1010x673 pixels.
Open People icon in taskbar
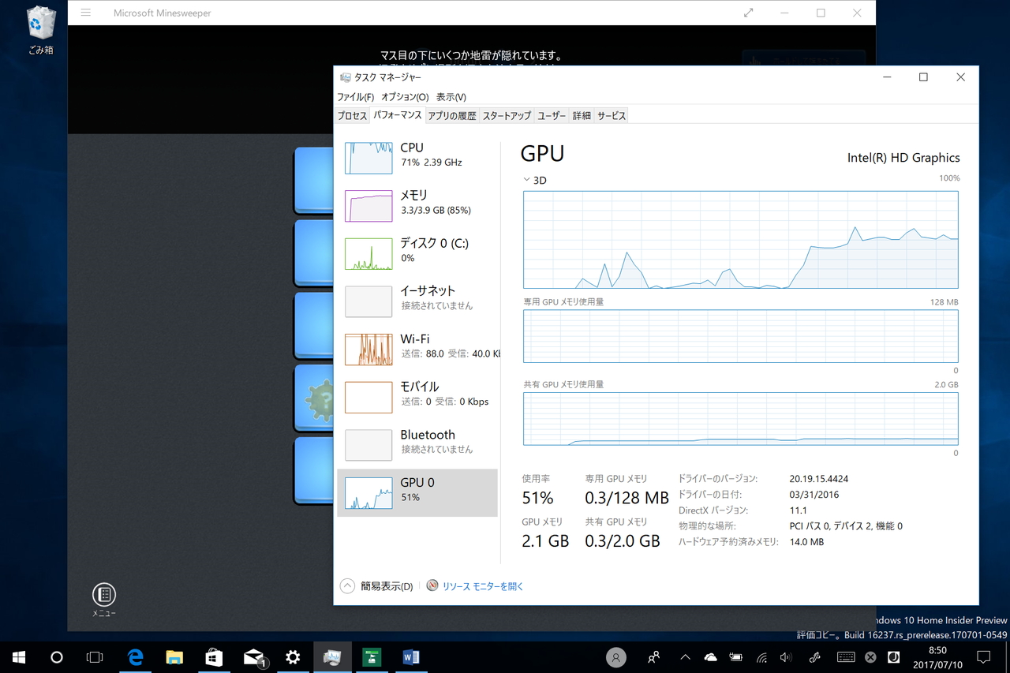click(653, 657)
